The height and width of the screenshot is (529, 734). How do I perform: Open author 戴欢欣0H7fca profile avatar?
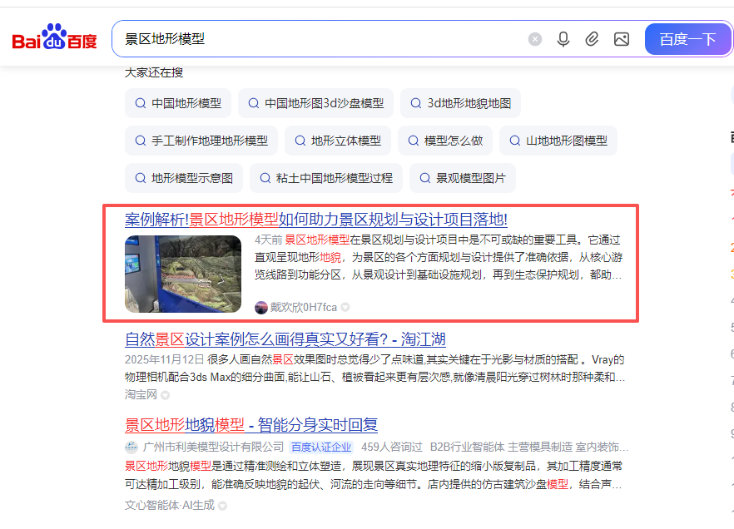tap(261, 307)
